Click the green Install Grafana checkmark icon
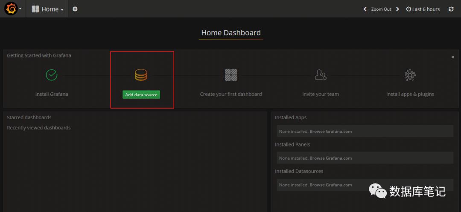The width and height of the screenshot is (461, 212). (x=52, y=75)
